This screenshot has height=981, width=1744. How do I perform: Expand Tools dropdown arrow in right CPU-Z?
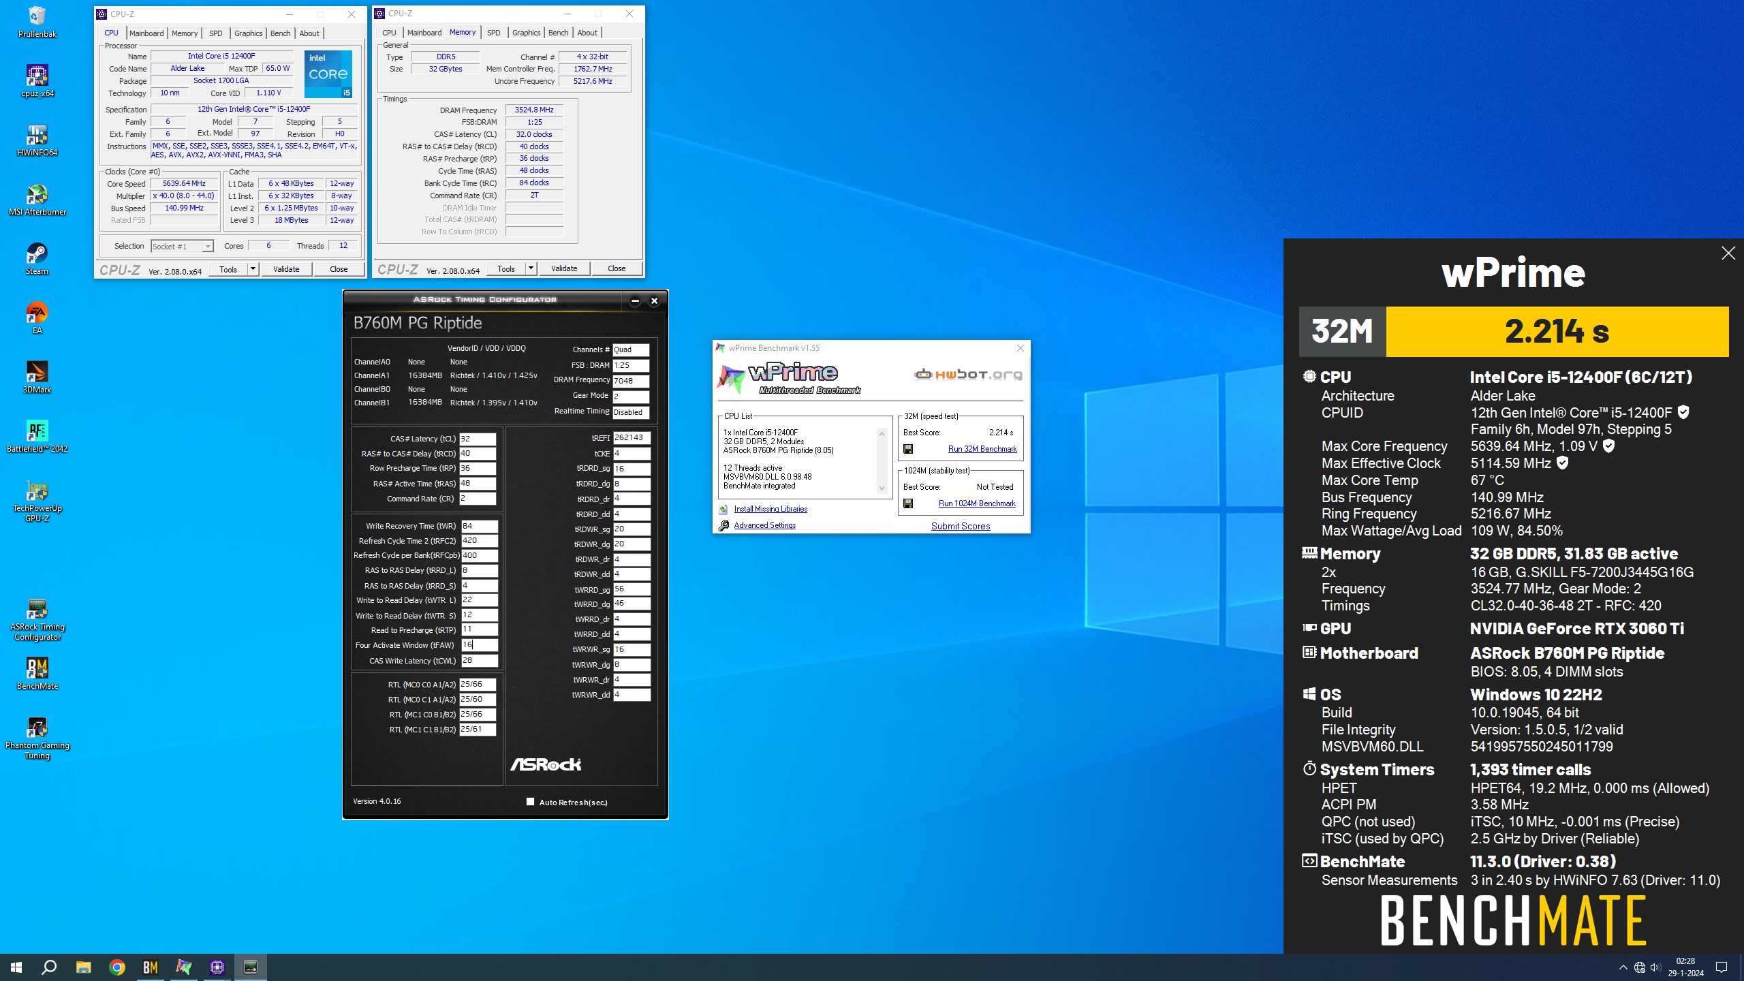point(531,268)
